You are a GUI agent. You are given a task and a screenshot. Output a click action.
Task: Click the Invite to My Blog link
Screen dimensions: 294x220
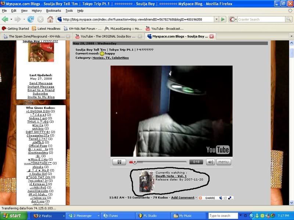coord(41,97)
